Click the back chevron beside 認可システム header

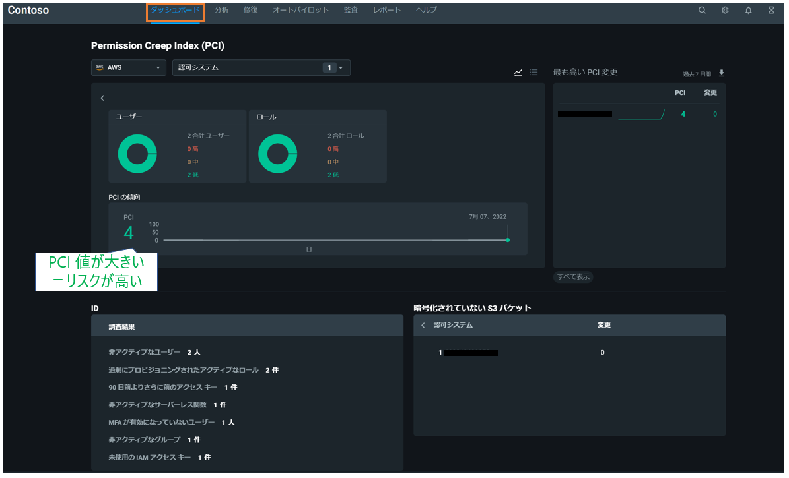point(423,325)
